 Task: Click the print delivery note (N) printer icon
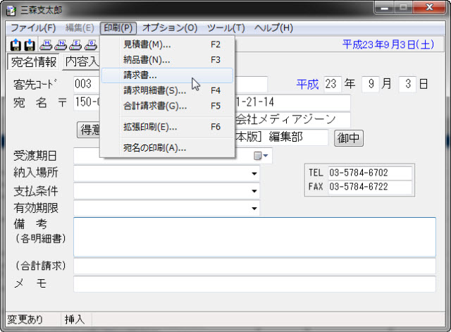coord(61,44)
